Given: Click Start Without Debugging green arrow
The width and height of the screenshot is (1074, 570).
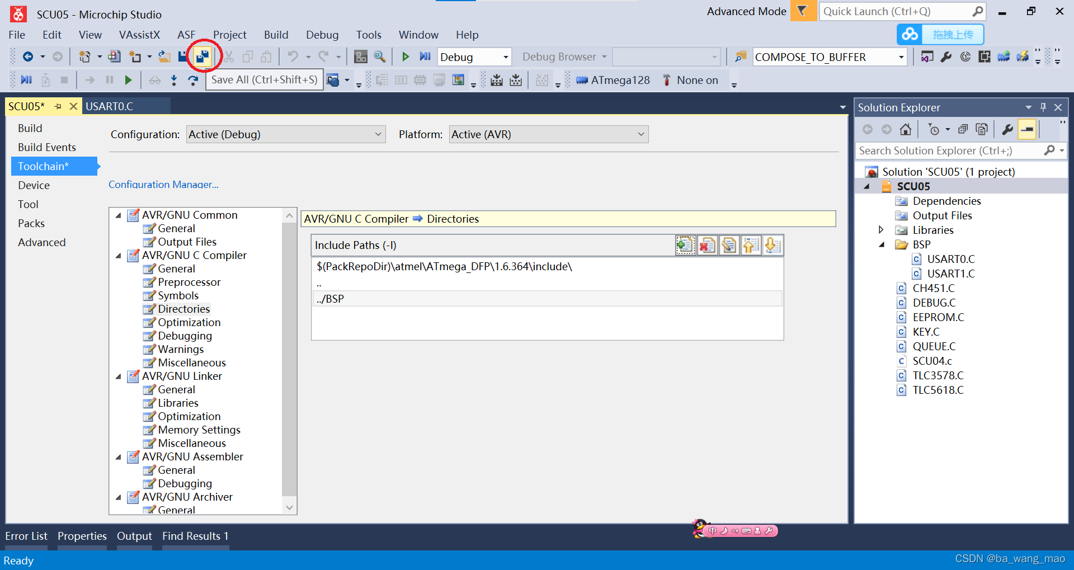Looking at the screenshot, I should [x=406, y=56].
